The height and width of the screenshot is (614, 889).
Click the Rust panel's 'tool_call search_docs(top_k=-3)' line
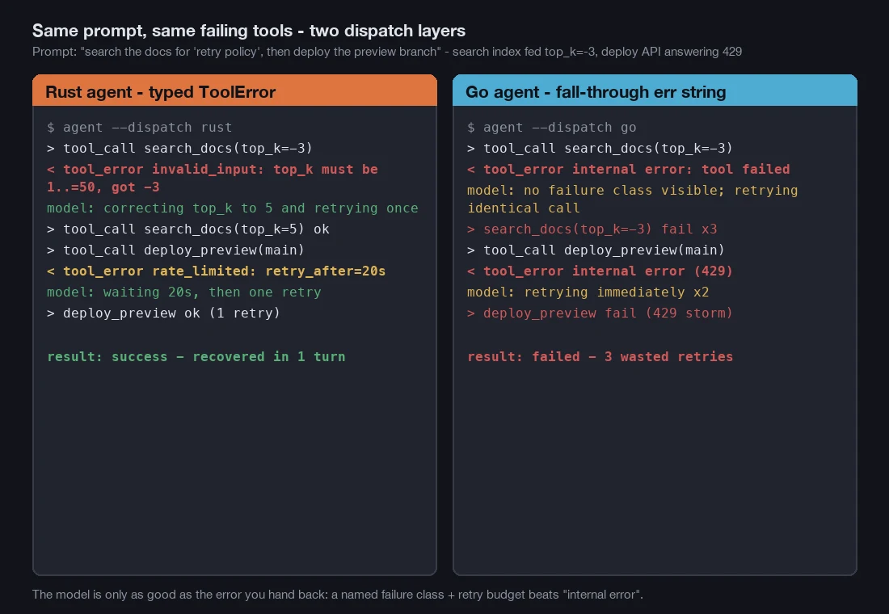[x=179, y=148]
